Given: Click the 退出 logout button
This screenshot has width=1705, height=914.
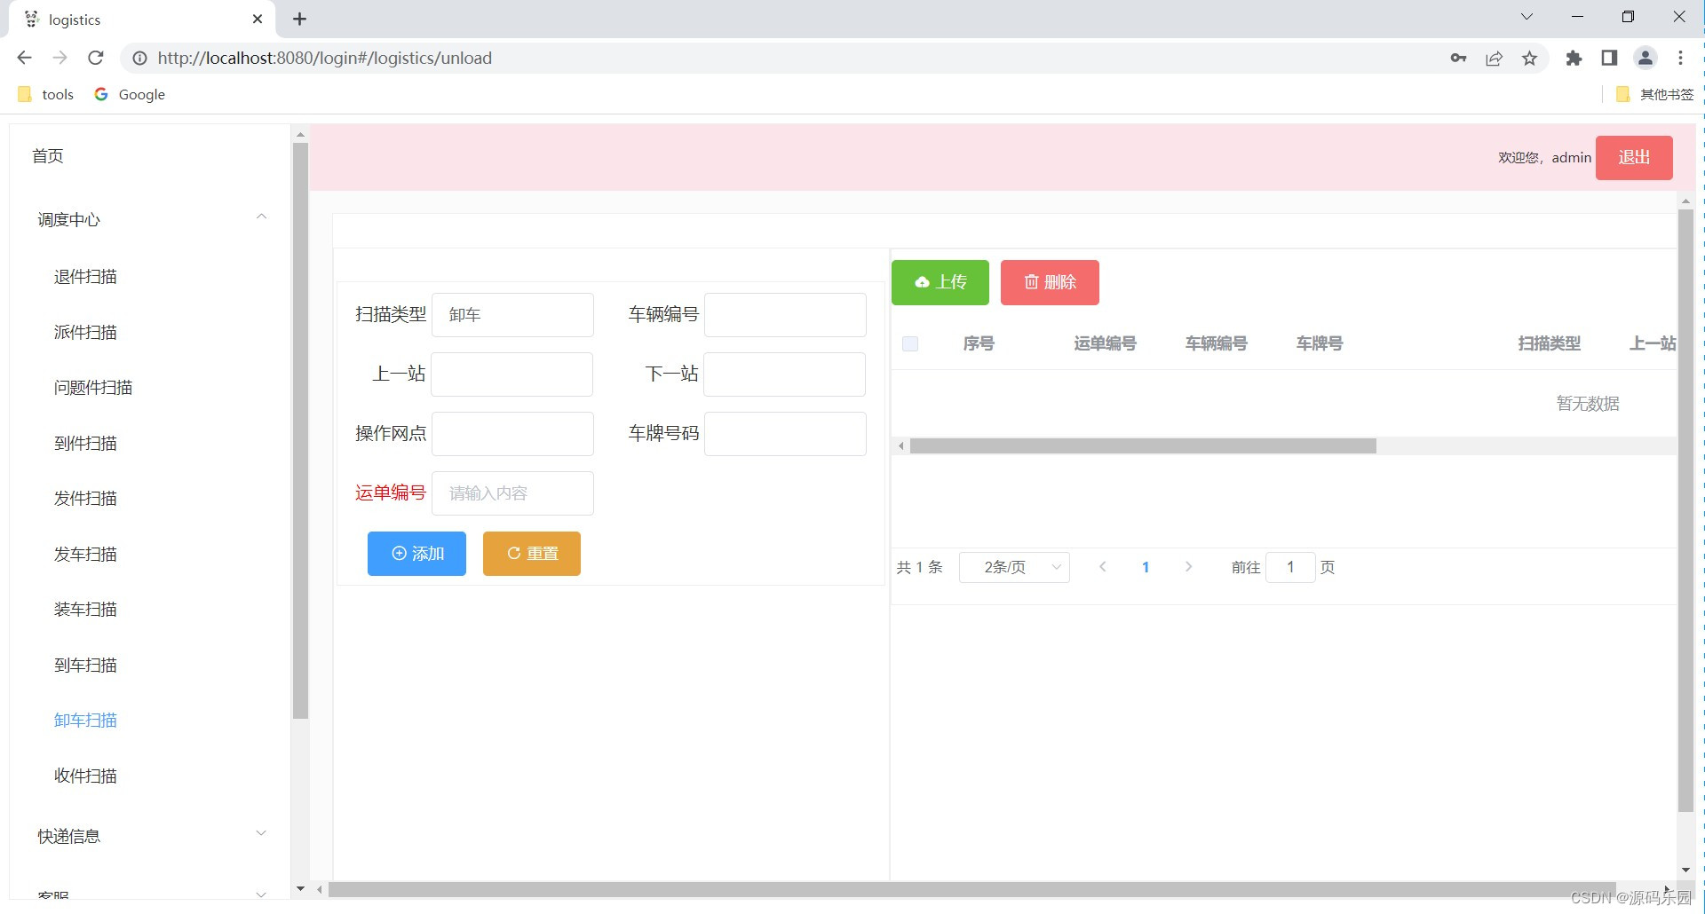Looking at the screenshot, I should [1633, 157].
